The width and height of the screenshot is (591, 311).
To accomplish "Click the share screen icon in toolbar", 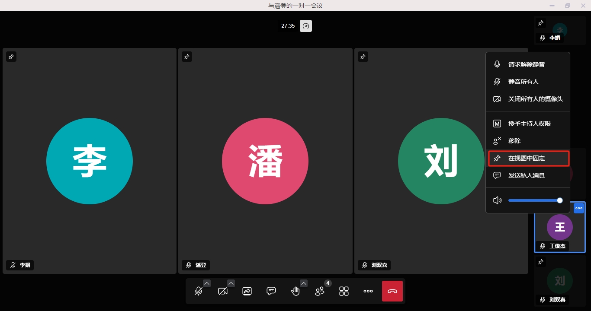I will click(247, 291).
